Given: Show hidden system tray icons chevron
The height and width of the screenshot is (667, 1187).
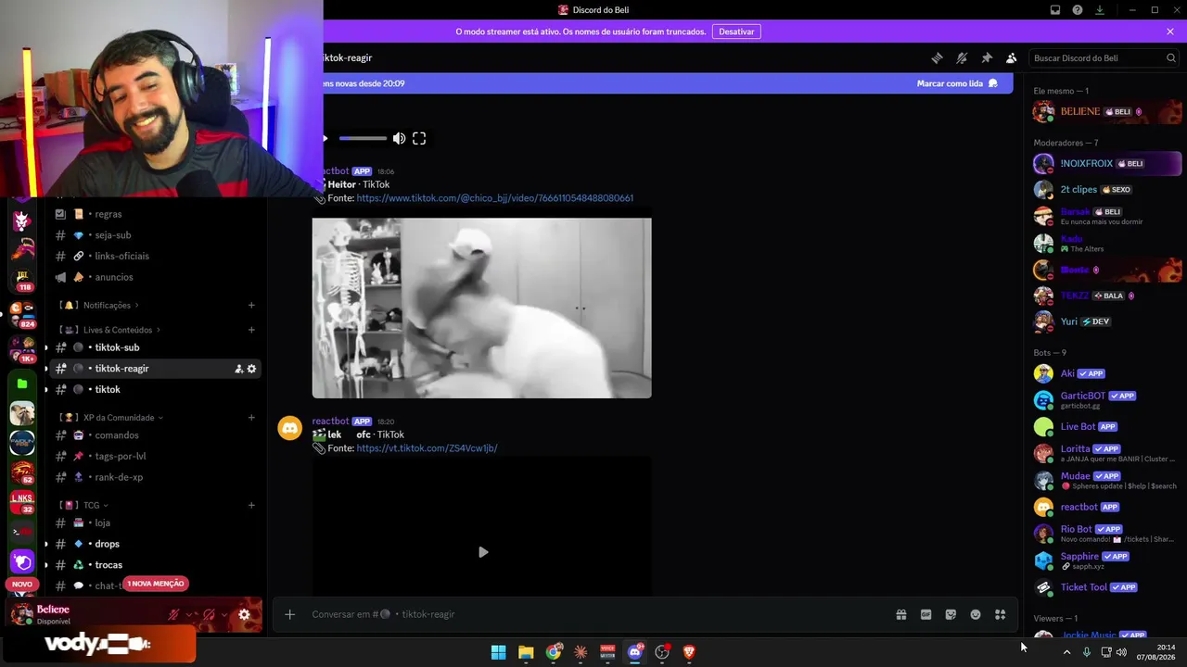Looking at the screenshot, I should pyautogui.click(x=1066, y=652).
